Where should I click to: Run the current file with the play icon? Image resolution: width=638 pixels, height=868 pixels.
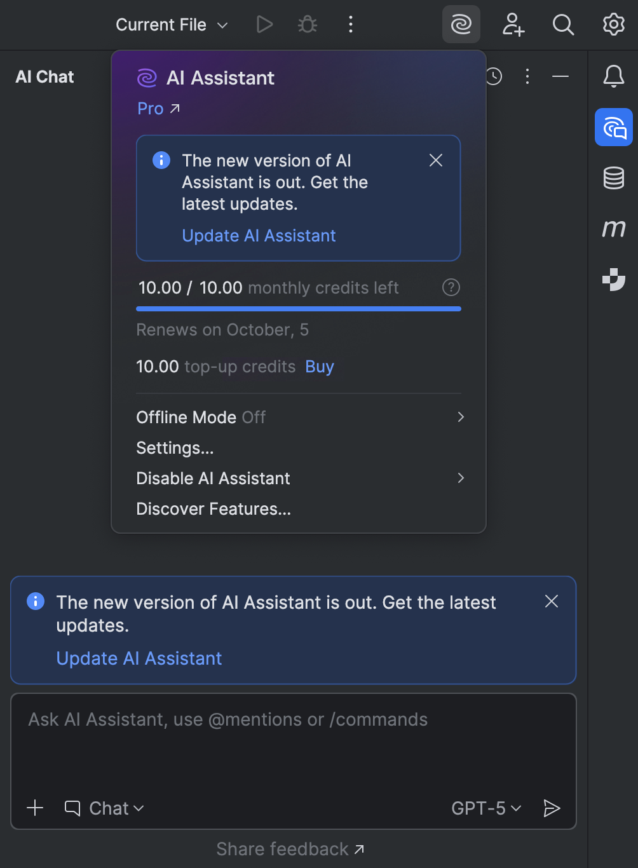pyautogui.click(x=264, y=25)
